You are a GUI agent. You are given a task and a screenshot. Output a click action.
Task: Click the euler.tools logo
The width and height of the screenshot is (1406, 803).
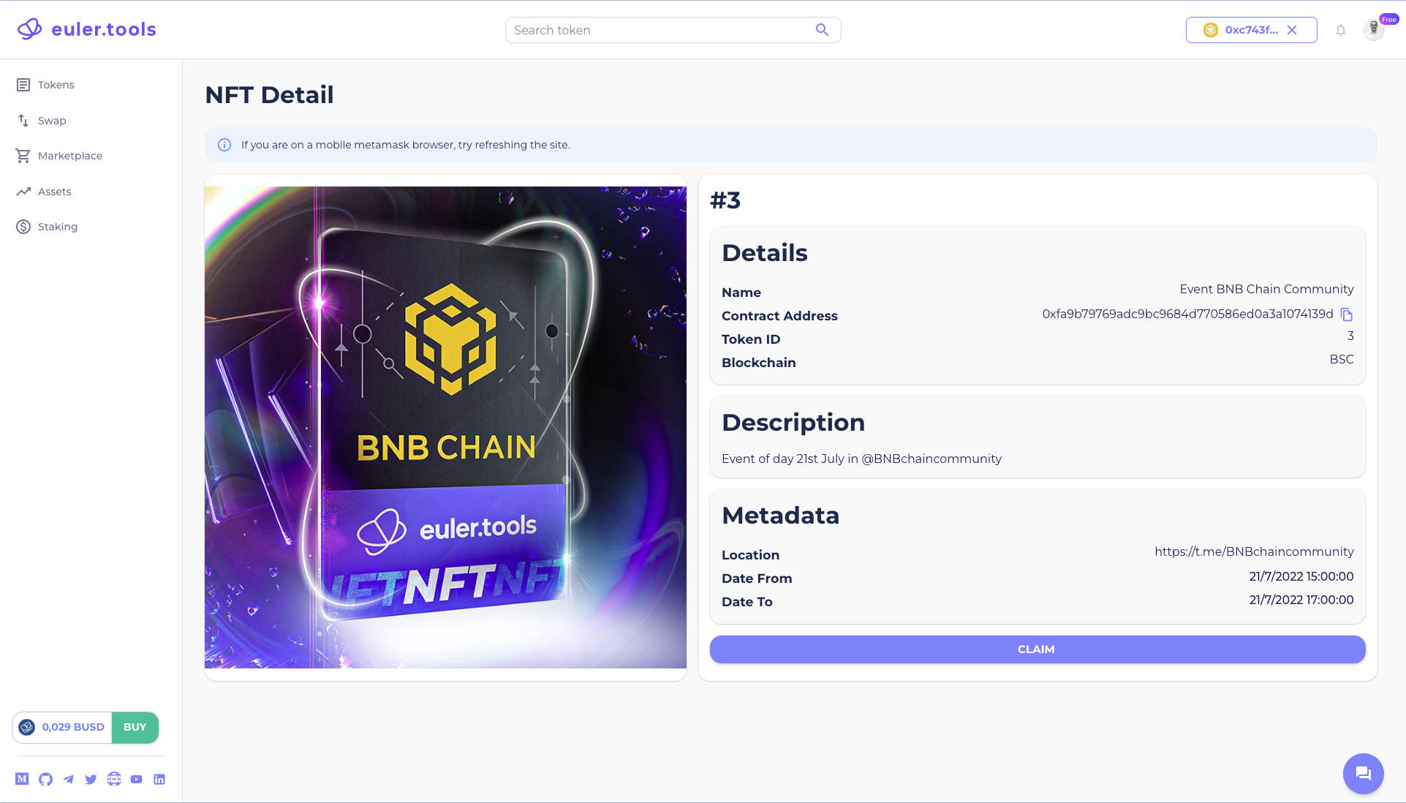(86, 29)
